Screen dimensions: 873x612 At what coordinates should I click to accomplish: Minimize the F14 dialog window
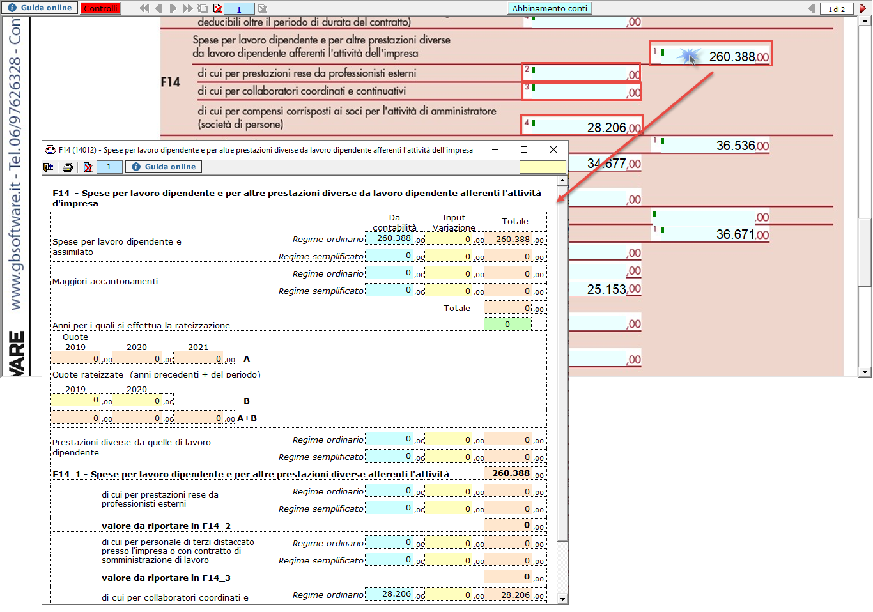tap(495, 149)
